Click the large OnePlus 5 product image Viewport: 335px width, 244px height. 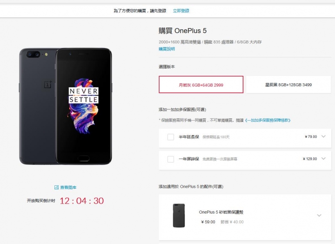click(66, 106)
